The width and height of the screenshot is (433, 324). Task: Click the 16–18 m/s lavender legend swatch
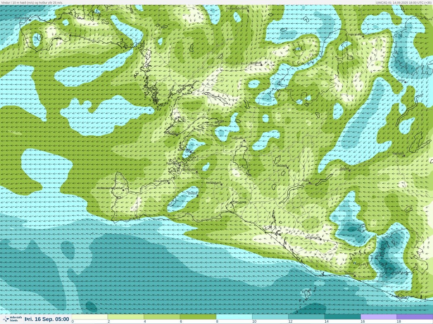[379, 317]
